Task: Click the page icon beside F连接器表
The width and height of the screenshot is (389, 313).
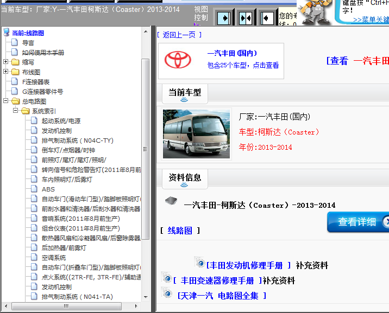Action: pyautogui.click(x=15, y=81)
